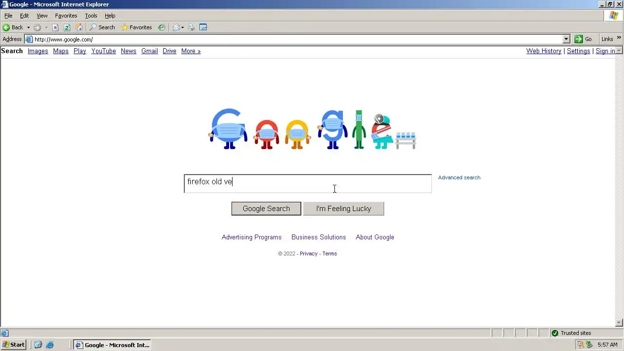Click the second system tray icon near clock
The width and height of the screenshot is (624, 351).
pyautogui.click(x=589, y=345)
